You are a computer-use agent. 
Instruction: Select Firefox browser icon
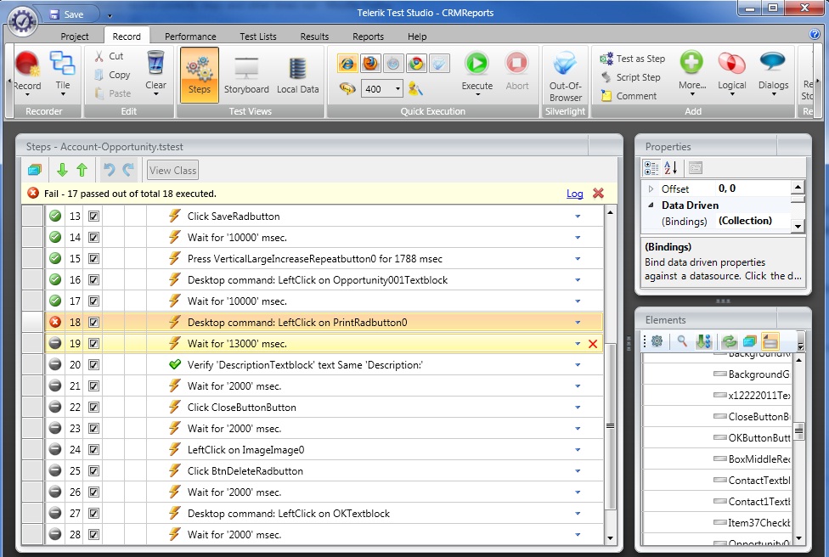tap(370, 64)
